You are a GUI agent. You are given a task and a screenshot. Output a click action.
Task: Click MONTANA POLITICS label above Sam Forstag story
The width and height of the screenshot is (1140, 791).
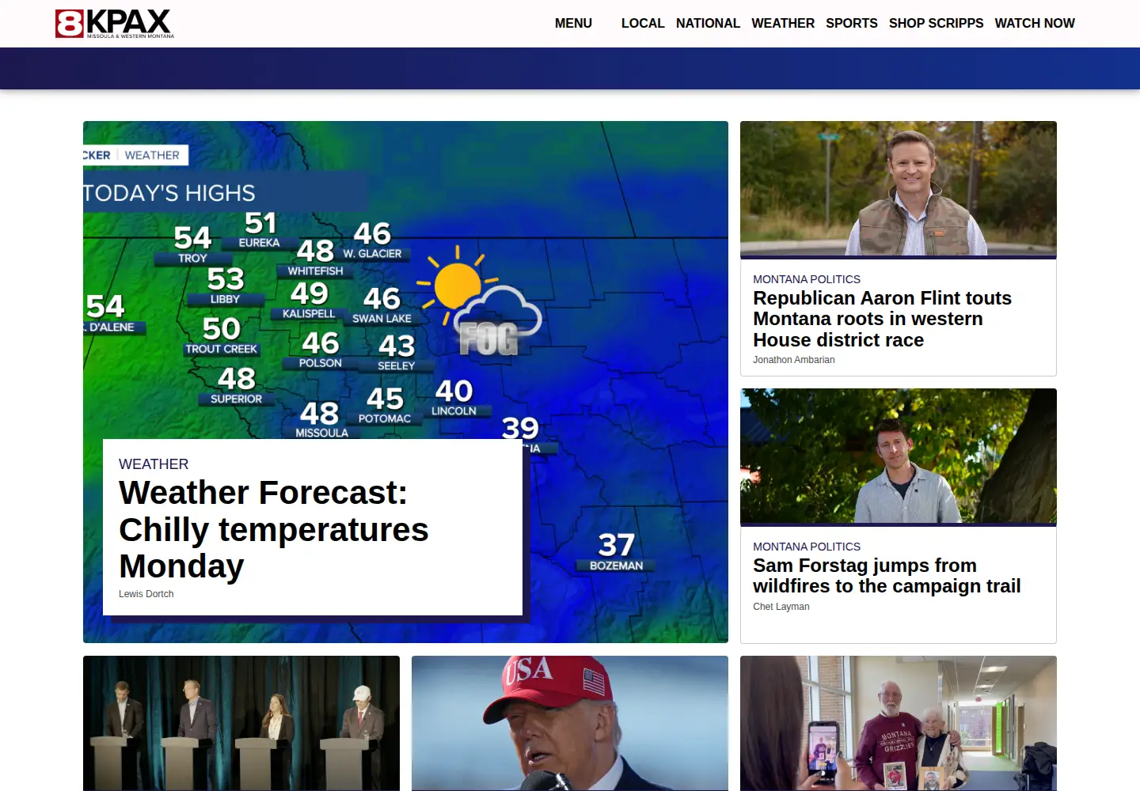(x=807, y=547)
